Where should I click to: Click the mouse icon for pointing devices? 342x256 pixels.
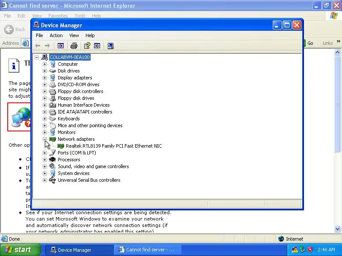[x=53, y=125]
